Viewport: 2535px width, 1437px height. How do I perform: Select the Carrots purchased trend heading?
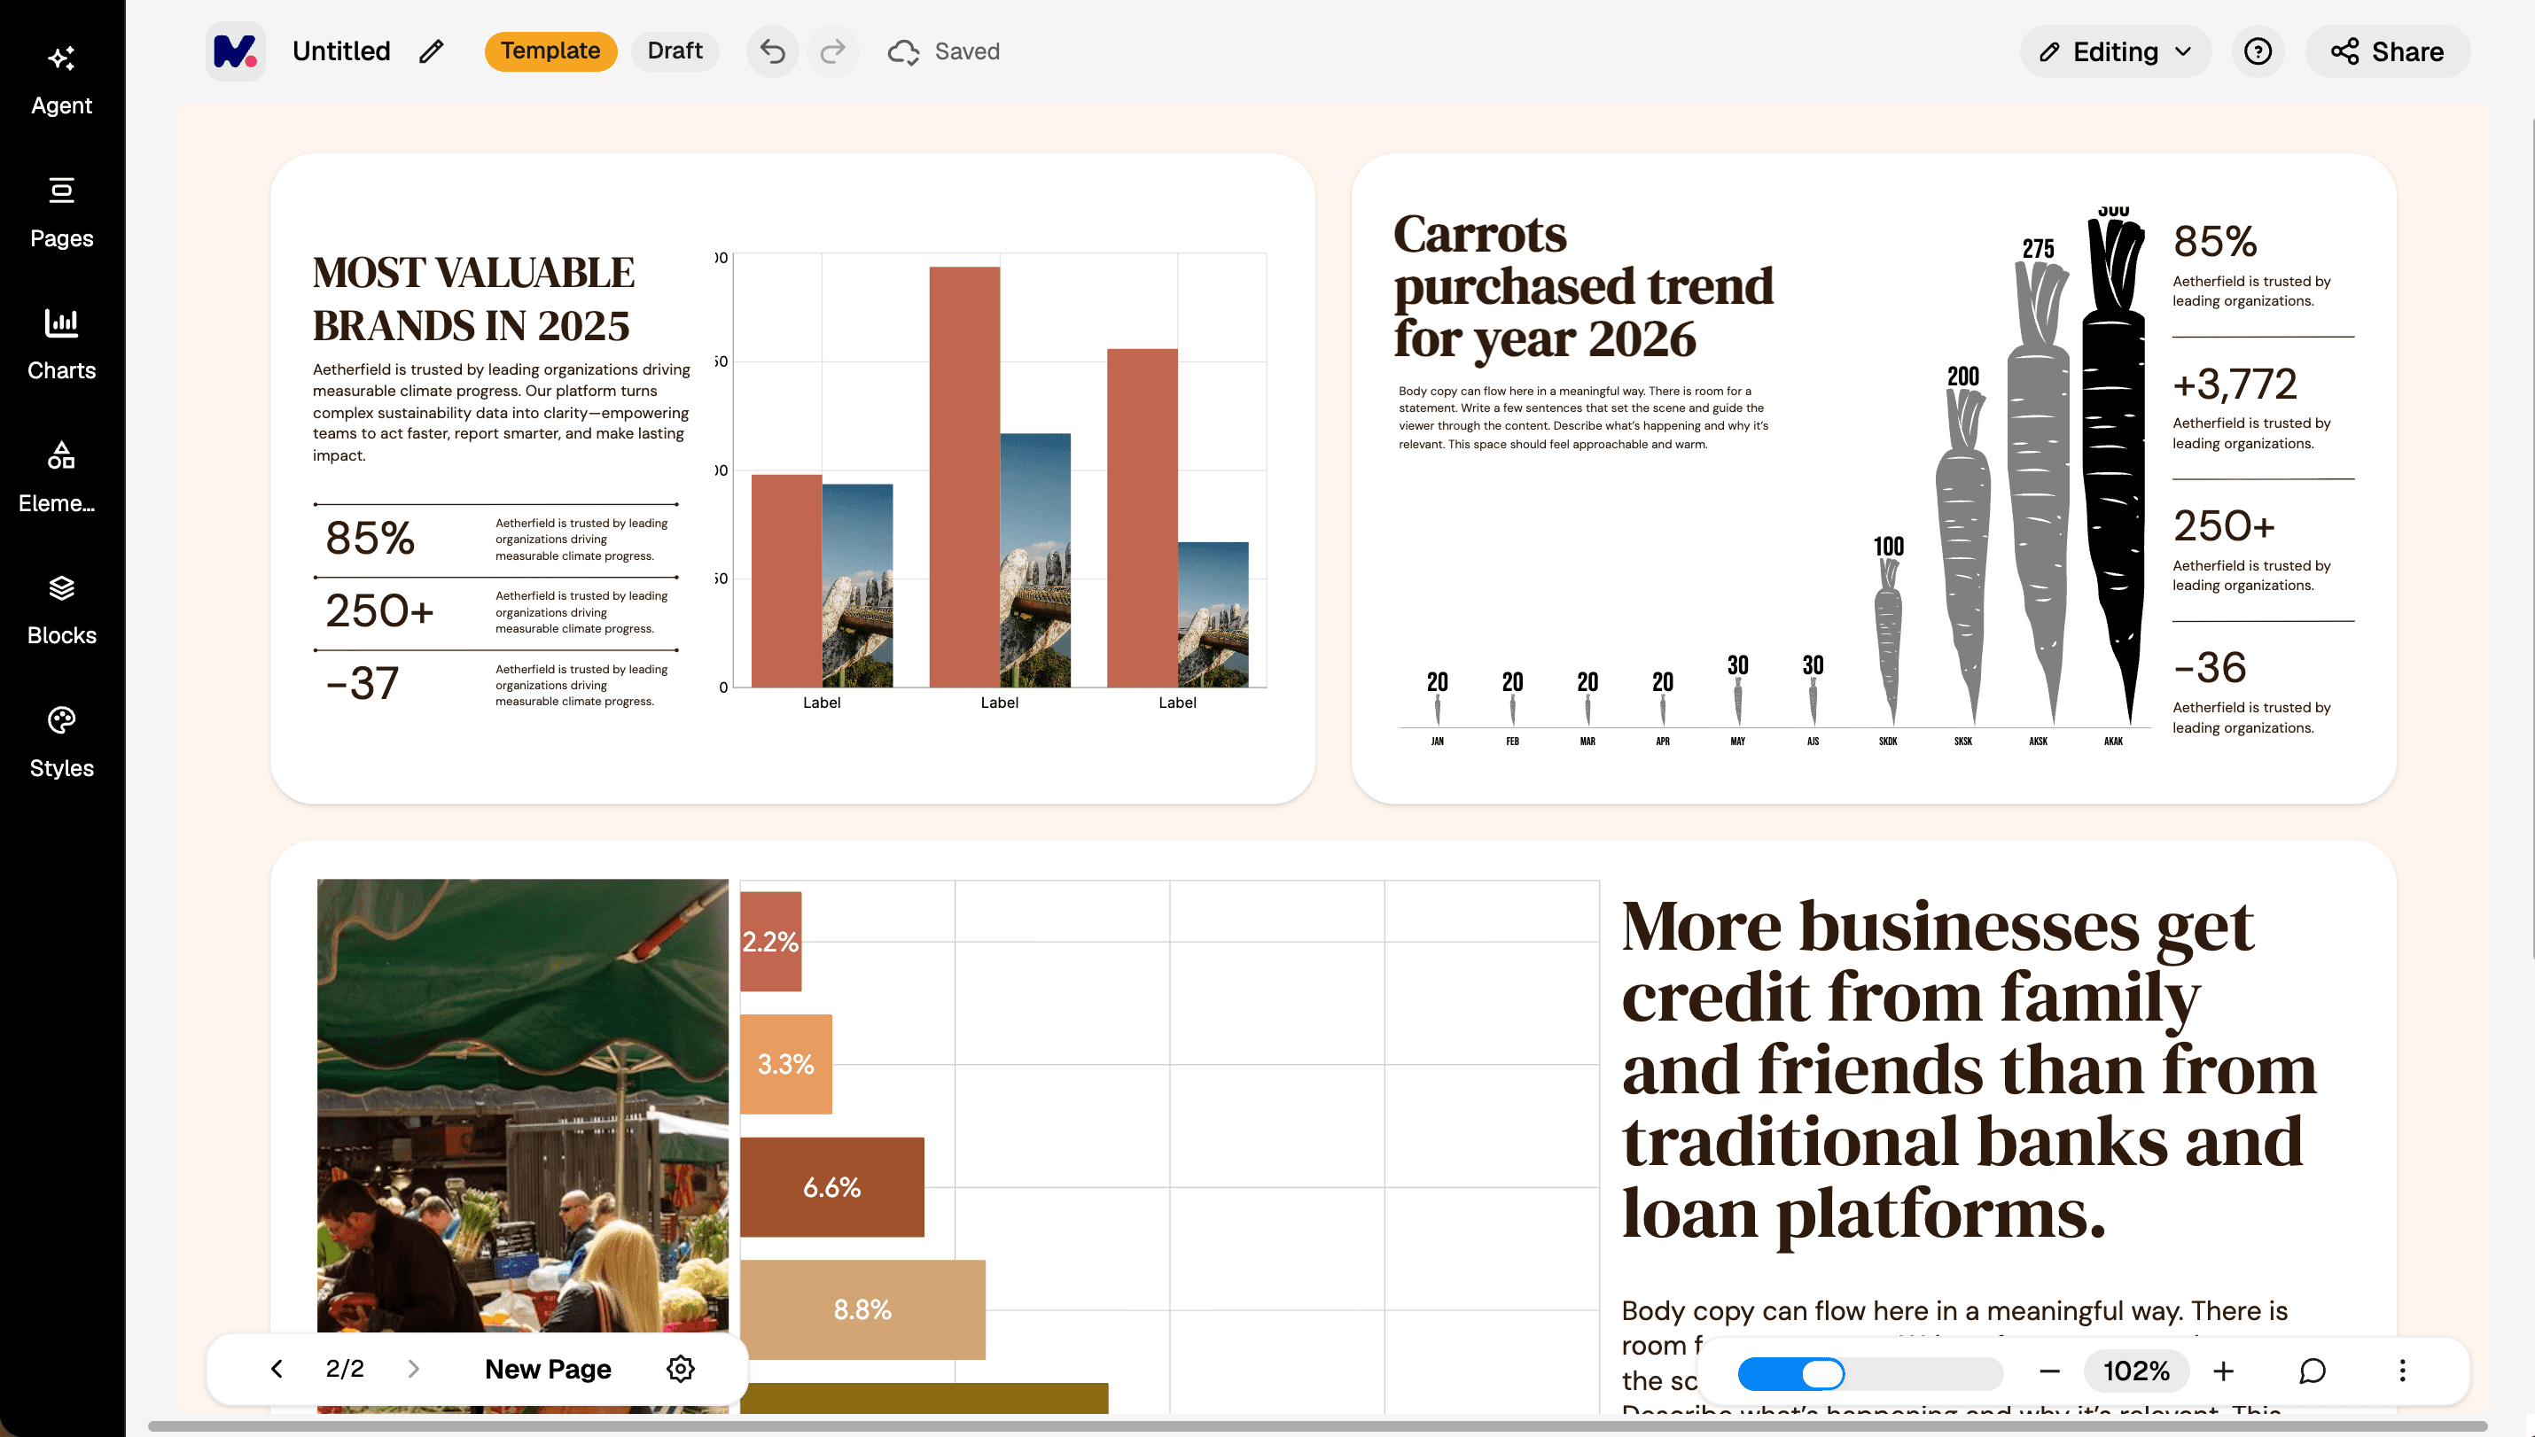coord(1583,285)
